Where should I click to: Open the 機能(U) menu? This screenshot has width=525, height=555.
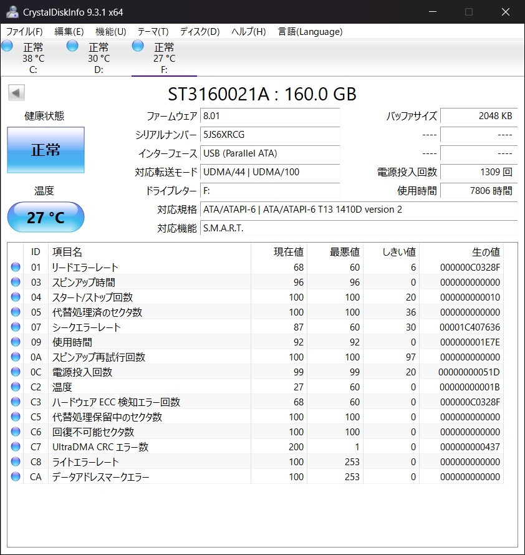[x=111, y=32]
